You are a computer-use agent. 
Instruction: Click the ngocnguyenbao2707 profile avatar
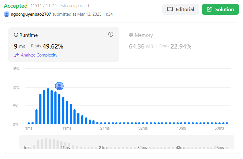(x=7, y=14)
